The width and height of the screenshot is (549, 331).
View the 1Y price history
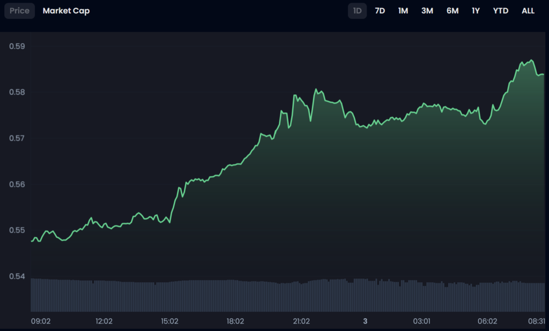pos(476,11)
